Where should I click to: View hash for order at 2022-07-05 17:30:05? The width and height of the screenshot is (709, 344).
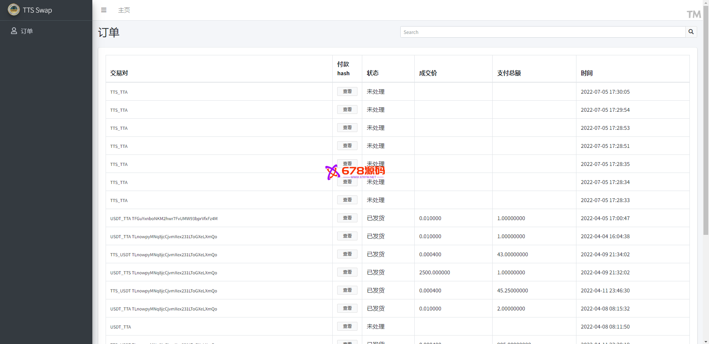click(347, 91)
